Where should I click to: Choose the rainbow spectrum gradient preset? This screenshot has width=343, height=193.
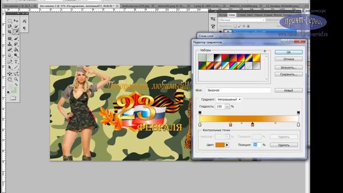(x=233, y=65)
